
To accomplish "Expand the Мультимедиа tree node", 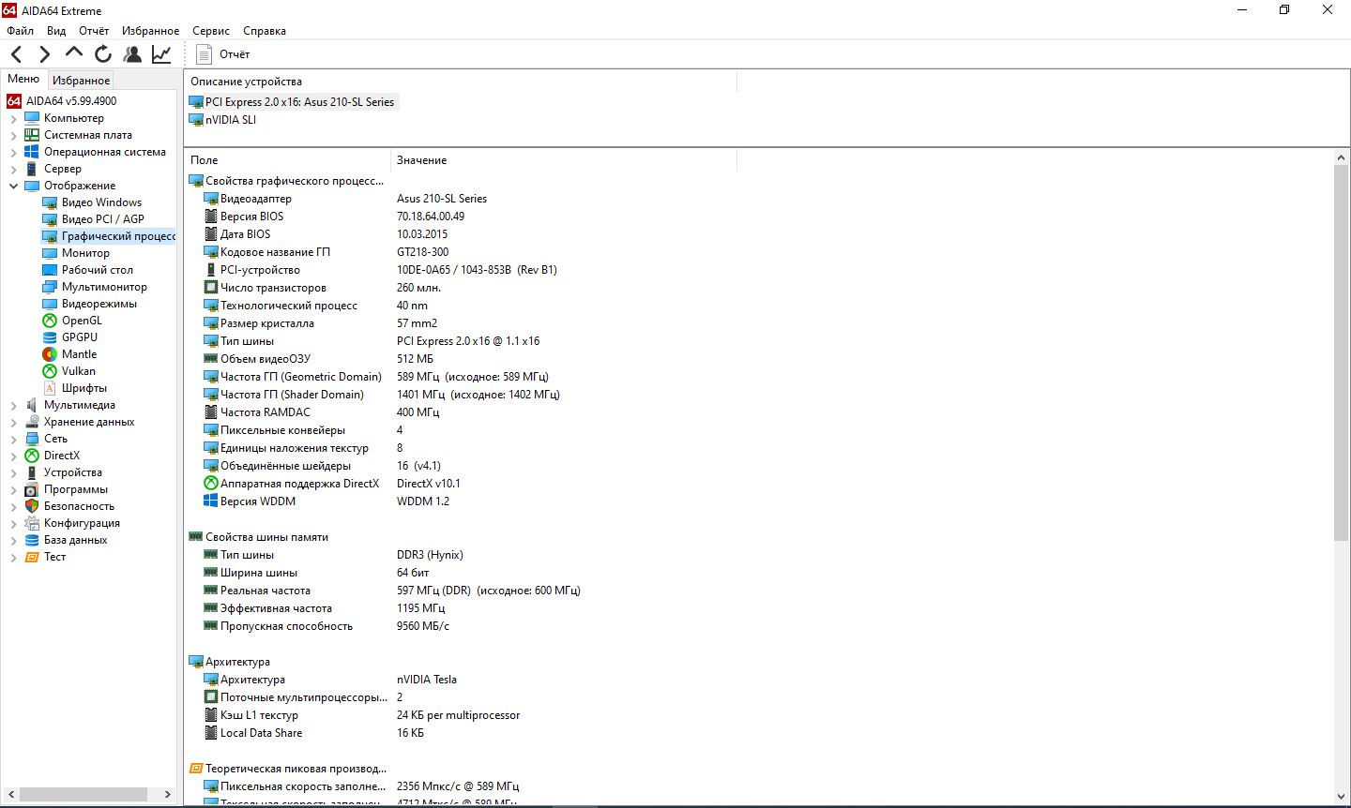I will 13,406.
